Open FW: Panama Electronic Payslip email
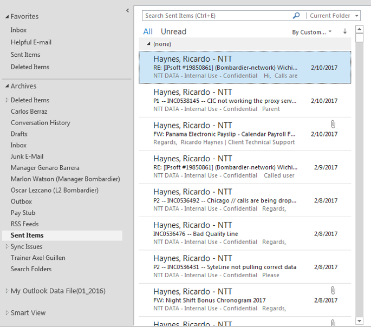Screen dimensions: 371x327 click(x=245, y=134)
